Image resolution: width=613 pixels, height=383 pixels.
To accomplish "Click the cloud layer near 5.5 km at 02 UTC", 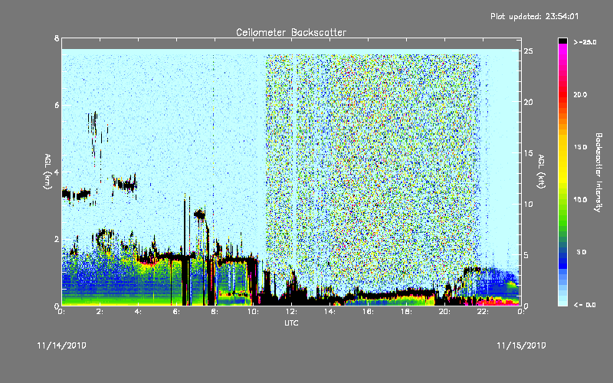I will point(93,123).
